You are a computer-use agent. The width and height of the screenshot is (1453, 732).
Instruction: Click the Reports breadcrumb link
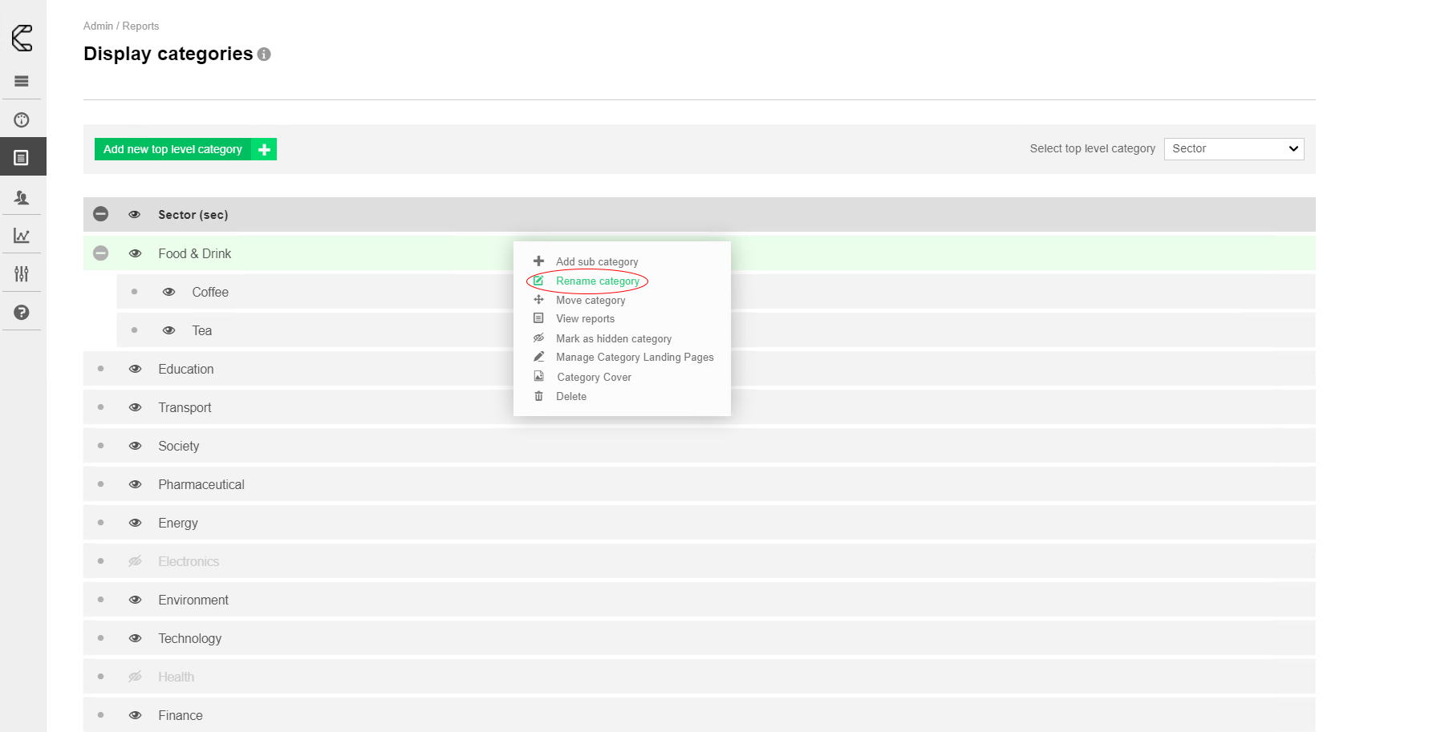[x=140, y=26]
